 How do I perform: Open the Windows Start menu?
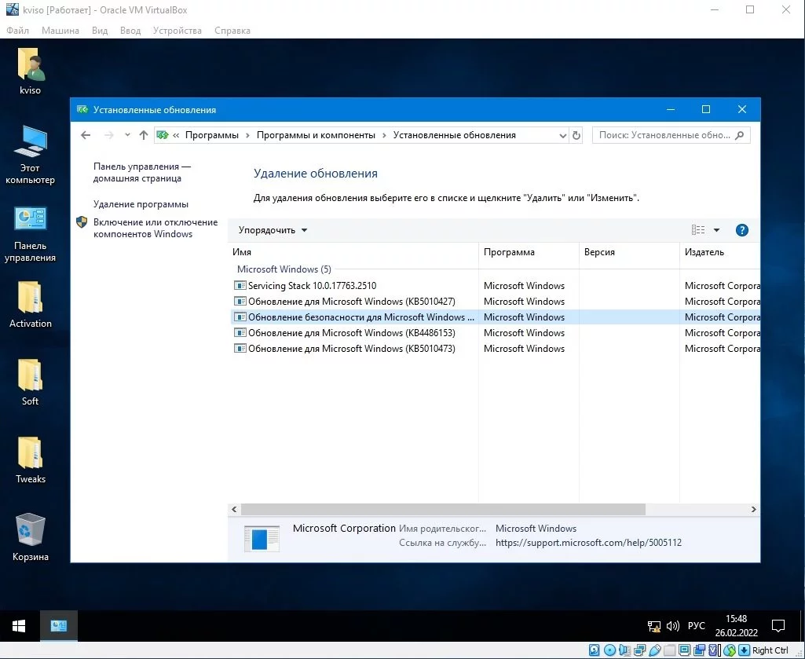pyautogui.click(x=19, y=626)
